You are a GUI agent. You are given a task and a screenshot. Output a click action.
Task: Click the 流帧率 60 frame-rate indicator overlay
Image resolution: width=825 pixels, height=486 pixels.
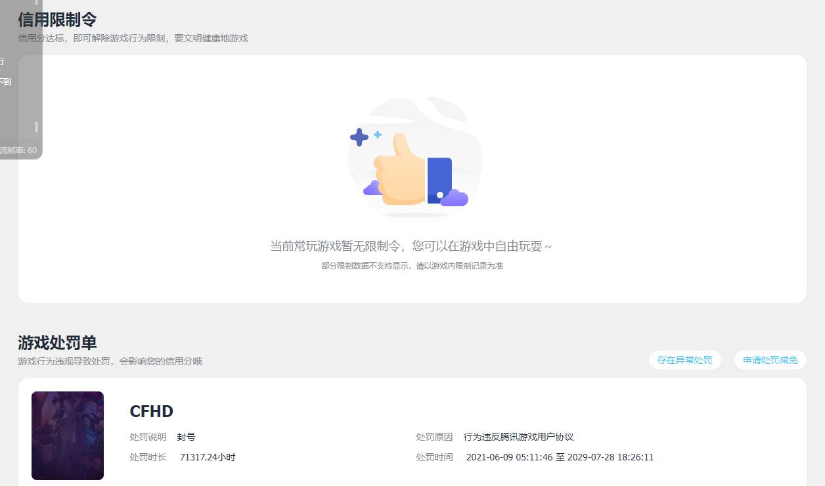pyautogui.click(x=17, y=150)
